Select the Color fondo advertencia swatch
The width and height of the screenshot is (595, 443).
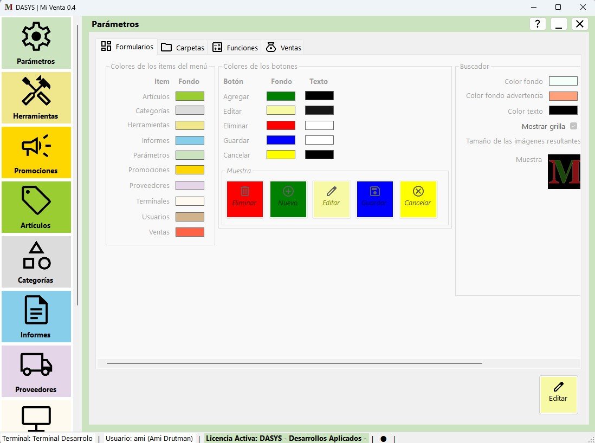(x=563, y=96)
